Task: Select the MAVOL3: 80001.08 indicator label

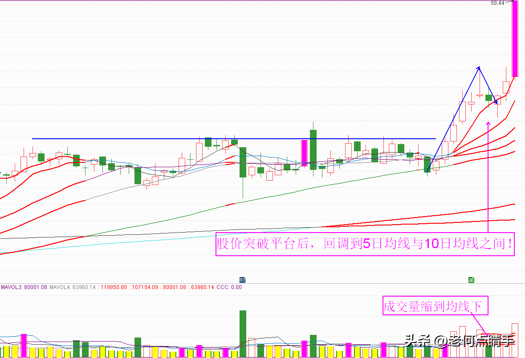Action: [24, 287]
